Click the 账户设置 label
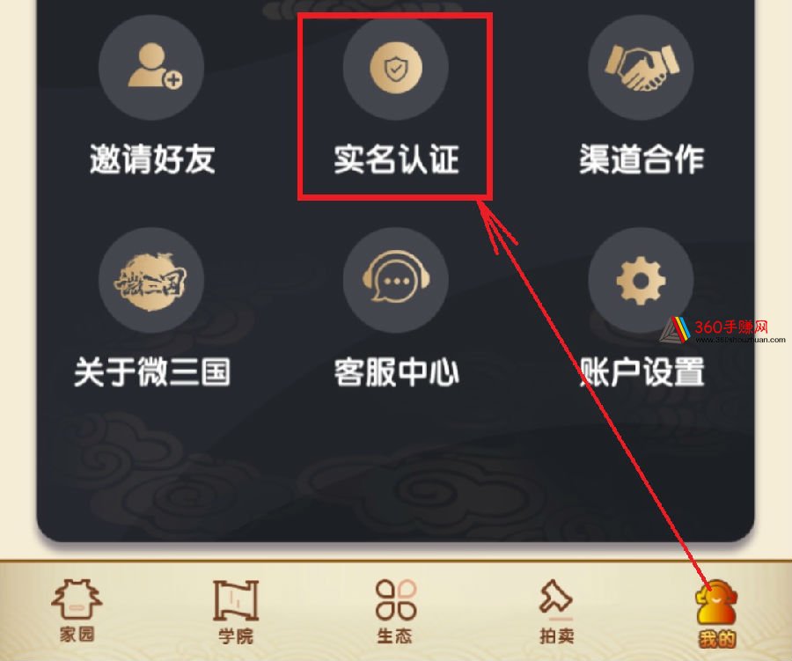Screen dimensions: 792x661 (x=642, y=372)
